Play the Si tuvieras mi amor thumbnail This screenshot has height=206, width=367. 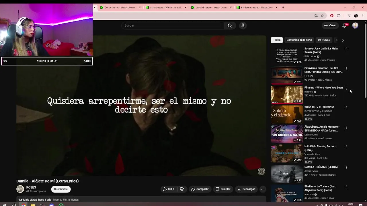pos(287,75)
